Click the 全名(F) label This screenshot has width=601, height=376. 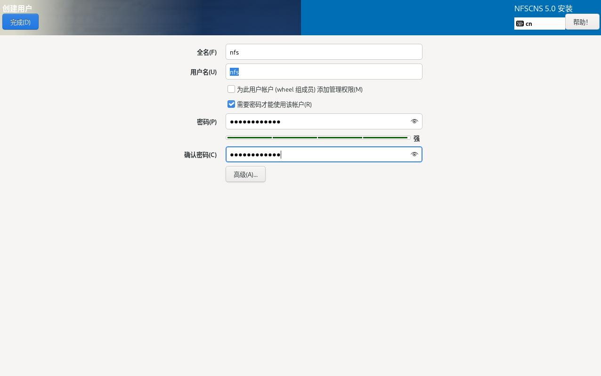[207, 52]
